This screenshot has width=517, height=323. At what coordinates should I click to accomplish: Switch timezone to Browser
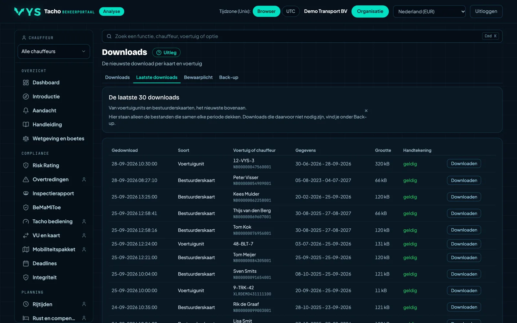click(266, 11)
